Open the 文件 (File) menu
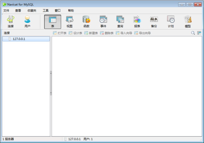Screen dimensions: 204x143 click(x=6, y=11)
